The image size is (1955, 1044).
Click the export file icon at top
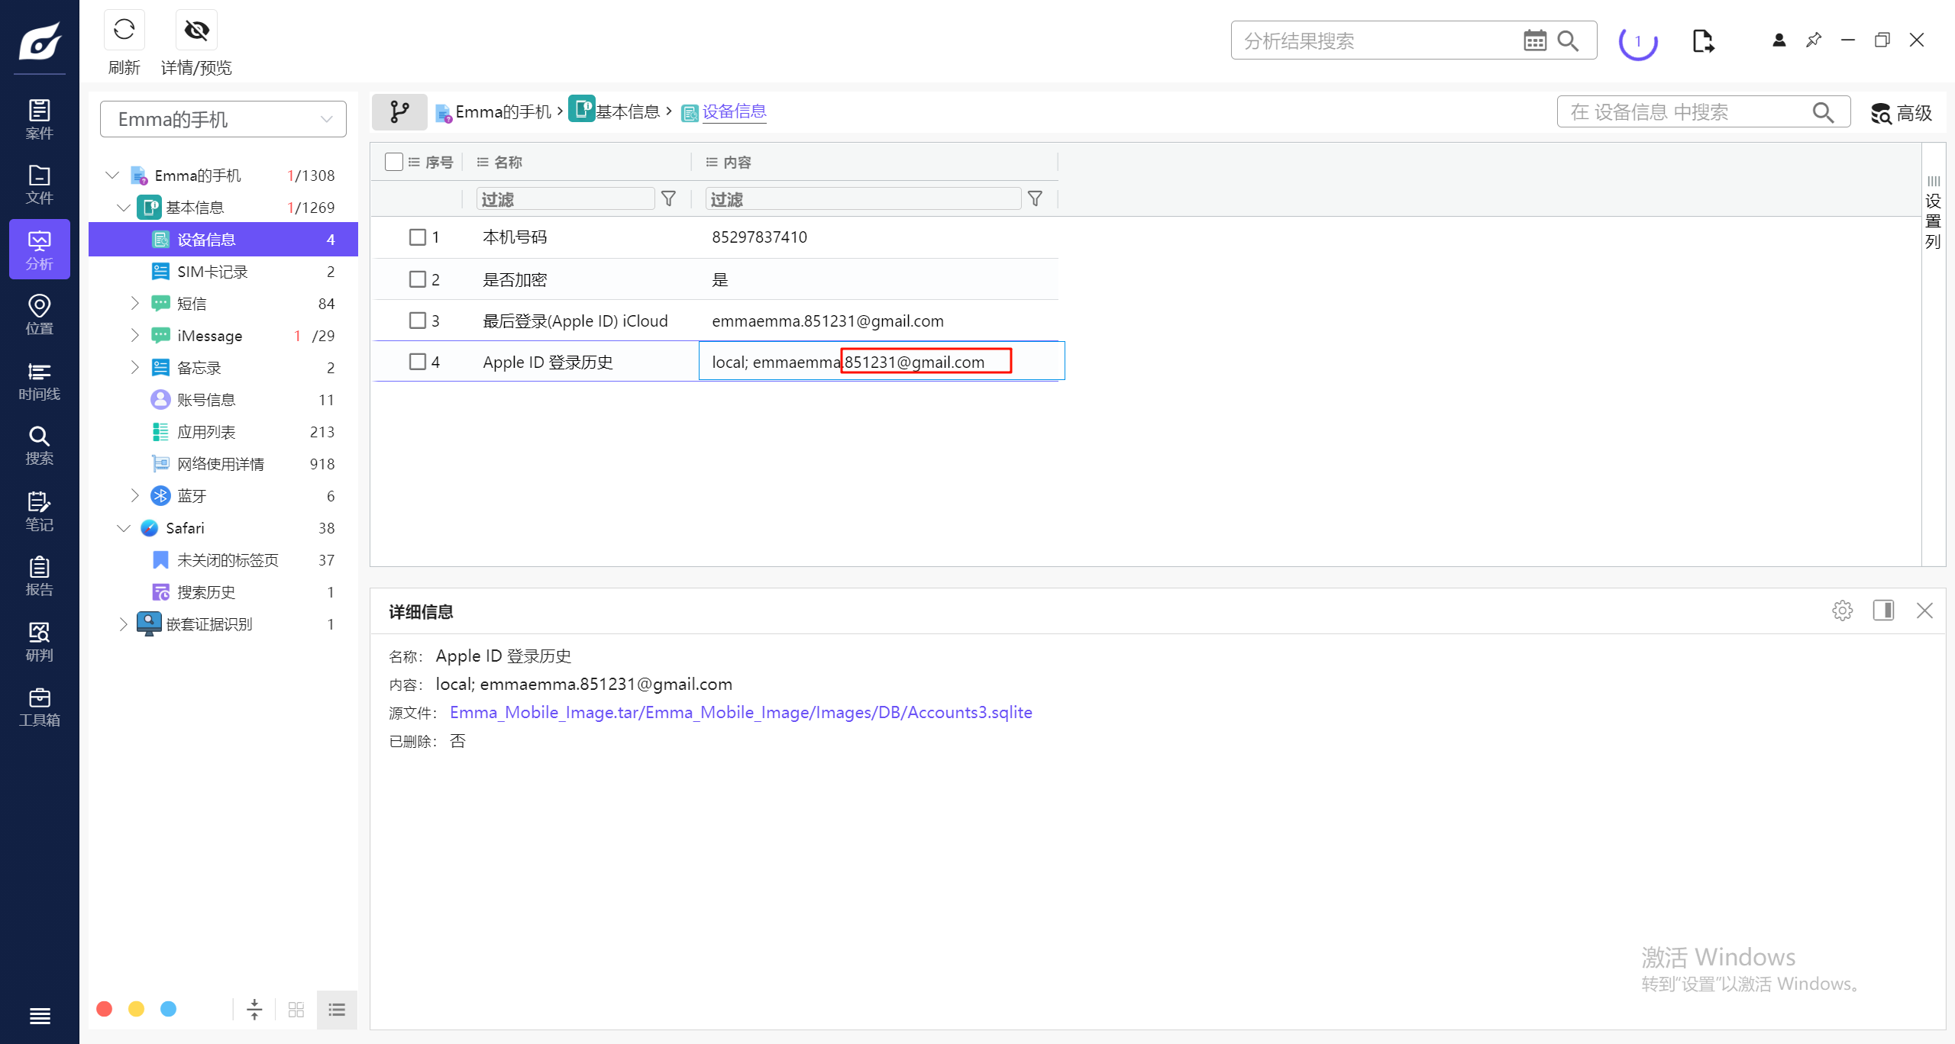point(1703,40)
